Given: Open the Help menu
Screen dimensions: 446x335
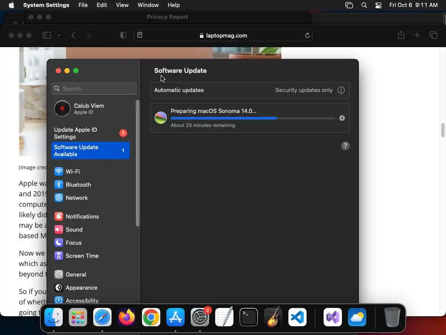Looking at the screenshot, I should 173,5.
